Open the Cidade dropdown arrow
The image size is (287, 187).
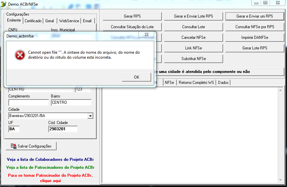click(x=90, y=116)
